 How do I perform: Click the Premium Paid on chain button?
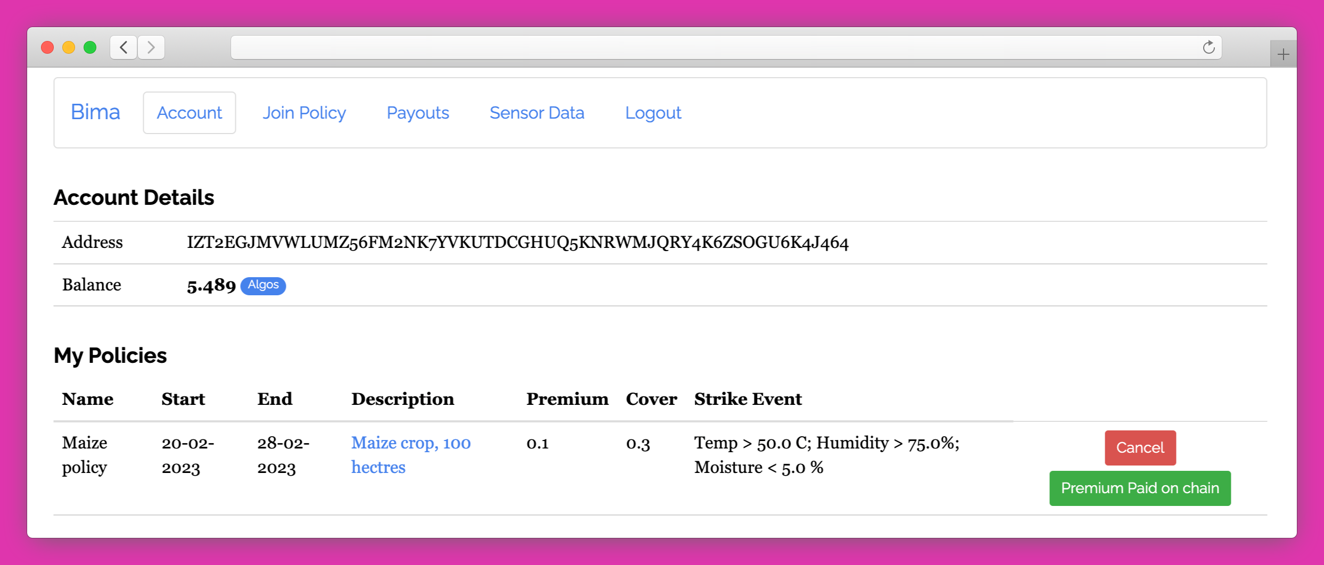pyautogui.click(x=1140, y=488)
